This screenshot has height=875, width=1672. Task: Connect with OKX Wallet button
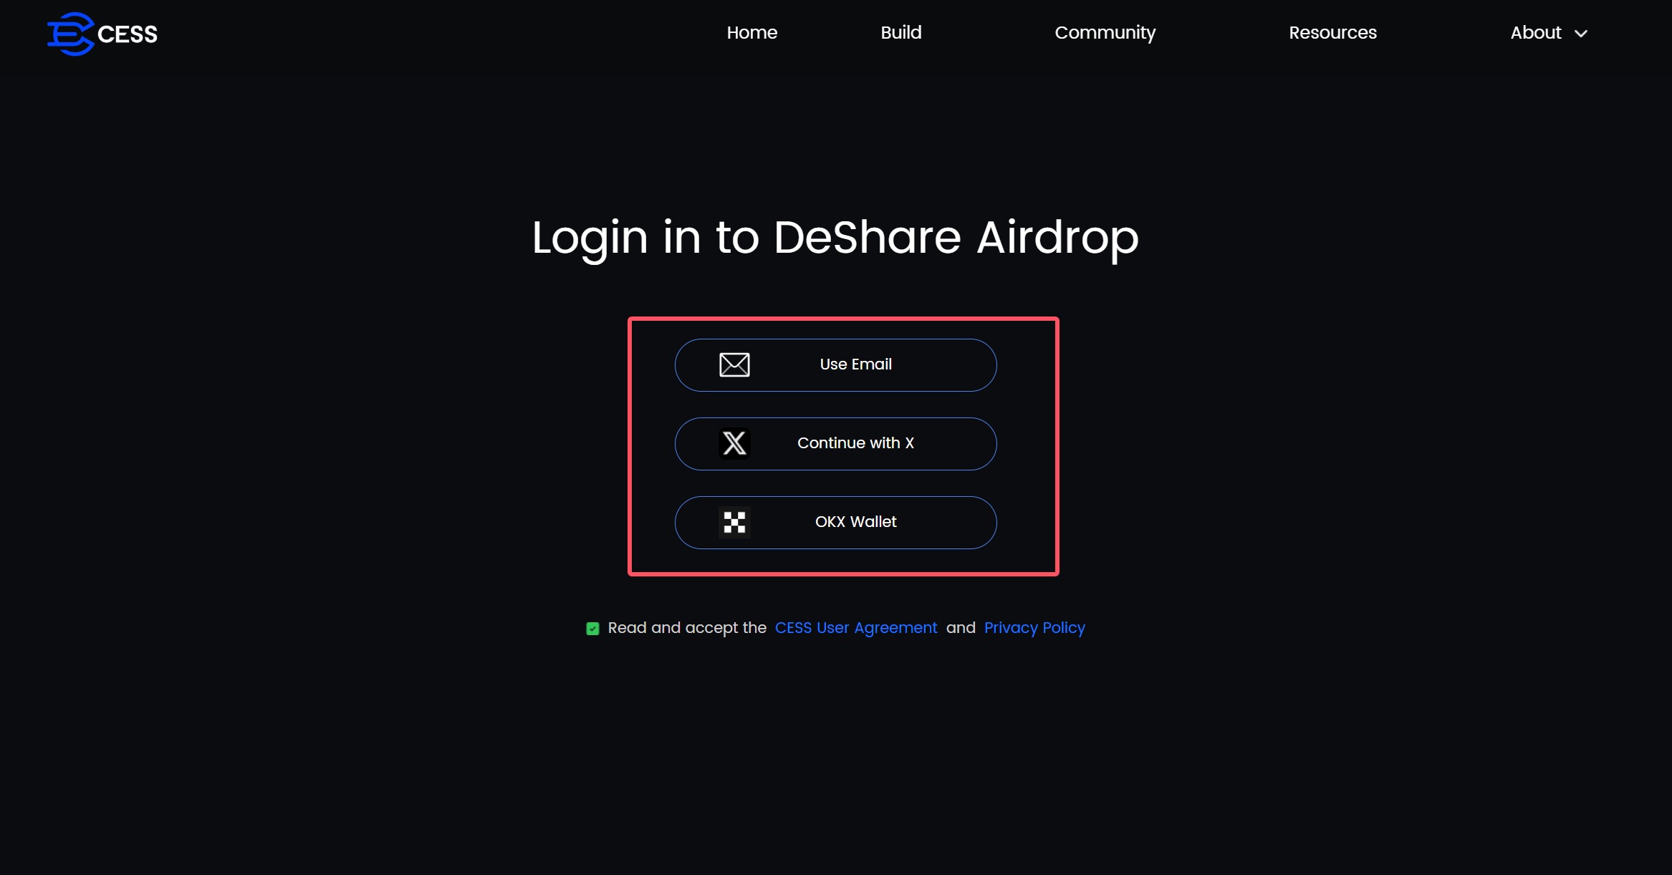coord(835,523)
